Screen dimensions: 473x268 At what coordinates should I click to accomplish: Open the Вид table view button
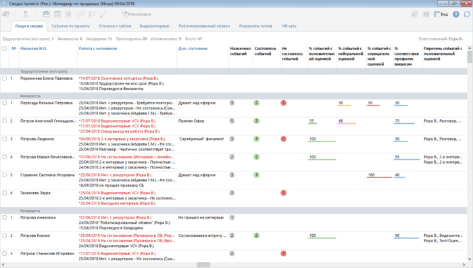[x=441, y=14]
